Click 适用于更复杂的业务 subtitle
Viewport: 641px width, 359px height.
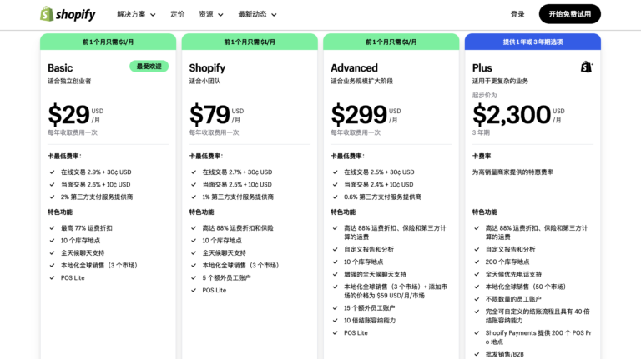[500, 81]
